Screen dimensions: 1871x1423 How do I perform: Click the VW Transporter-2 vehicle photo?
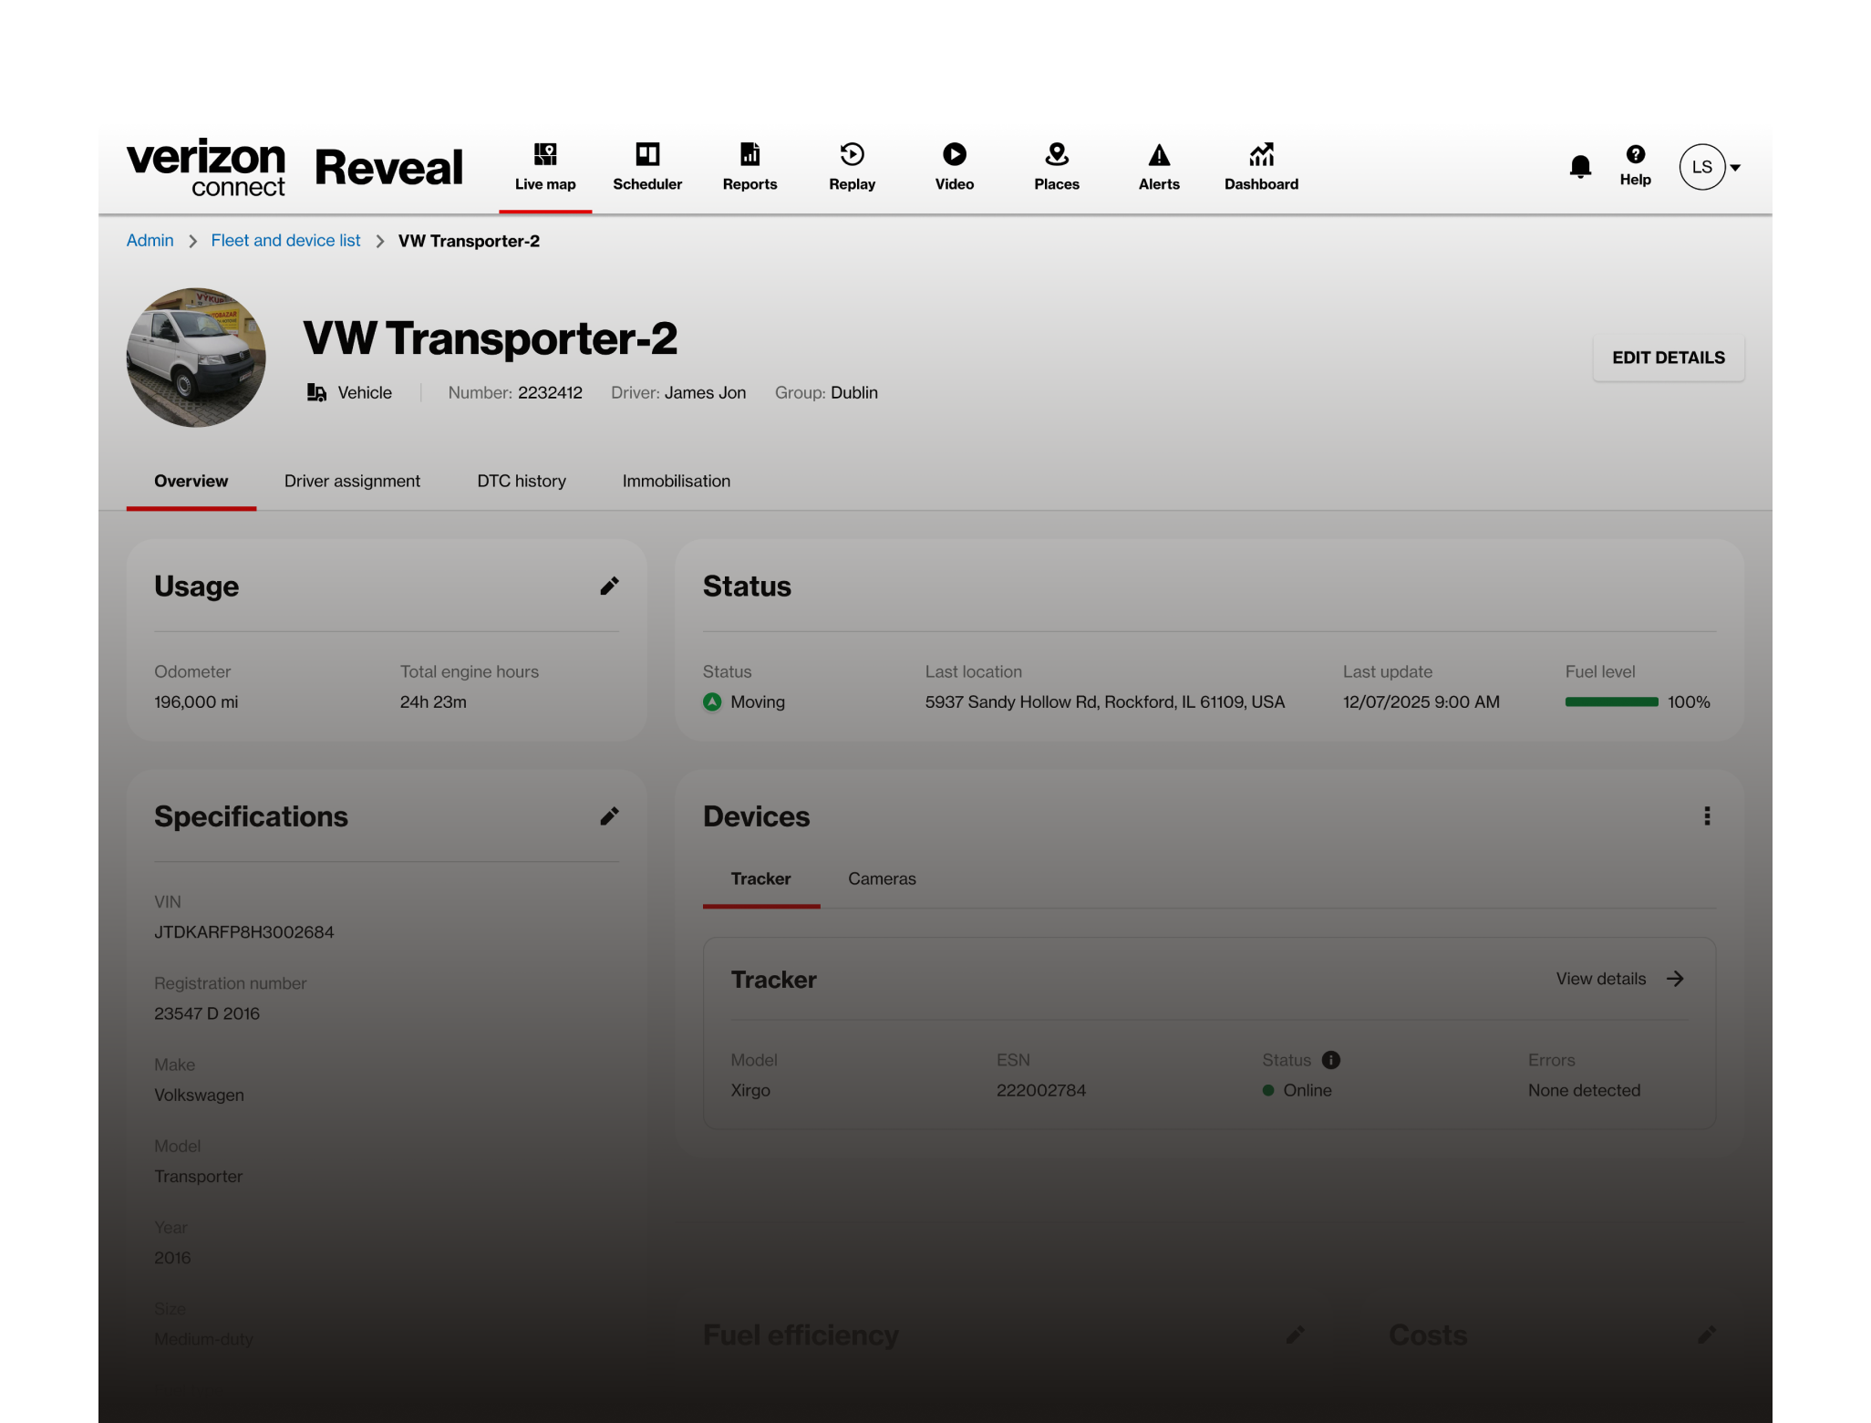coord(195,358)
